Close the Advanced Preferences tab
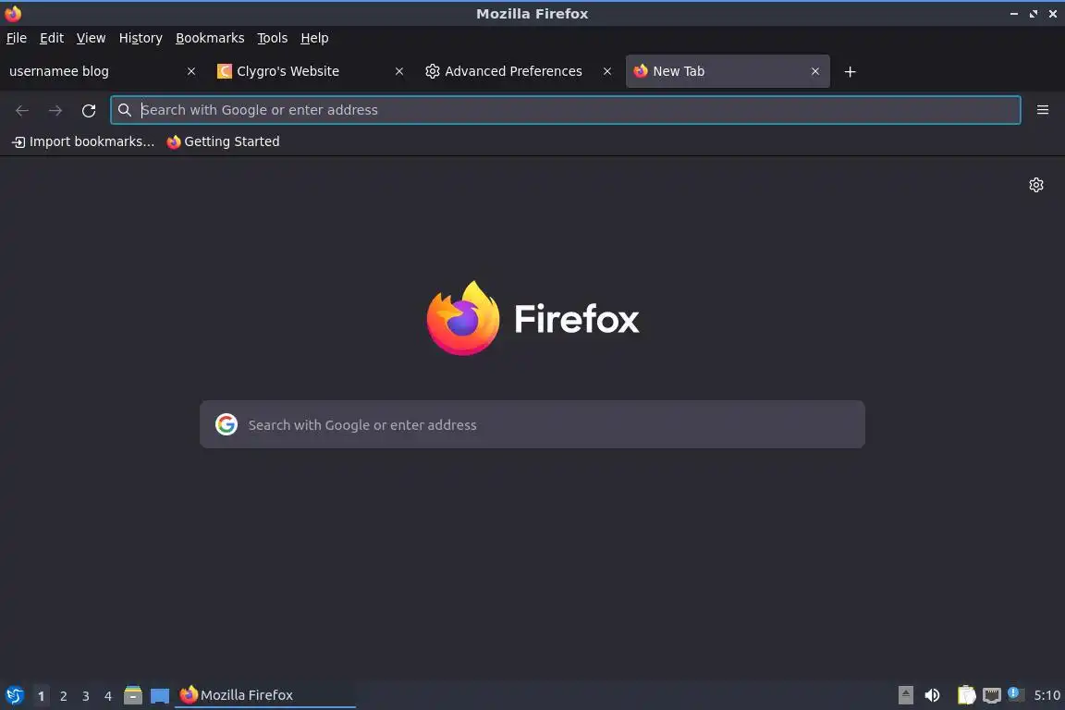This screenshot has width=1065, height=710. 606,71
